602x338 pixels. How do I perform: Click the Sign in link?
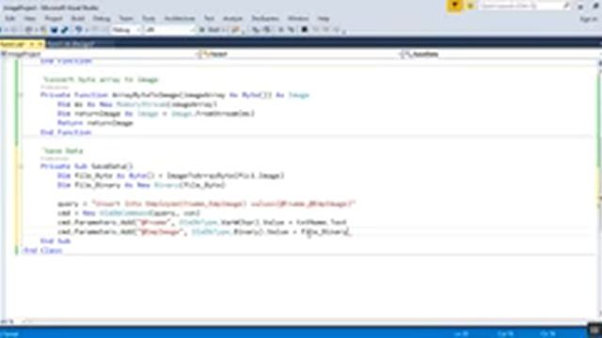(x=588, y=19)
